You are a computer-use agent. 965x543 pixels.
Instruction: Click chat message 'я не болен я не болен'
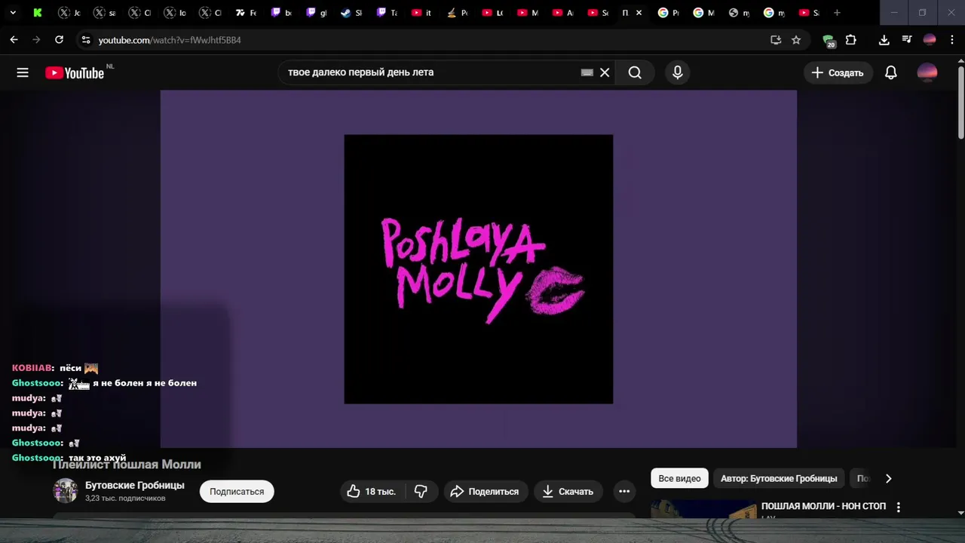[145, 383]
